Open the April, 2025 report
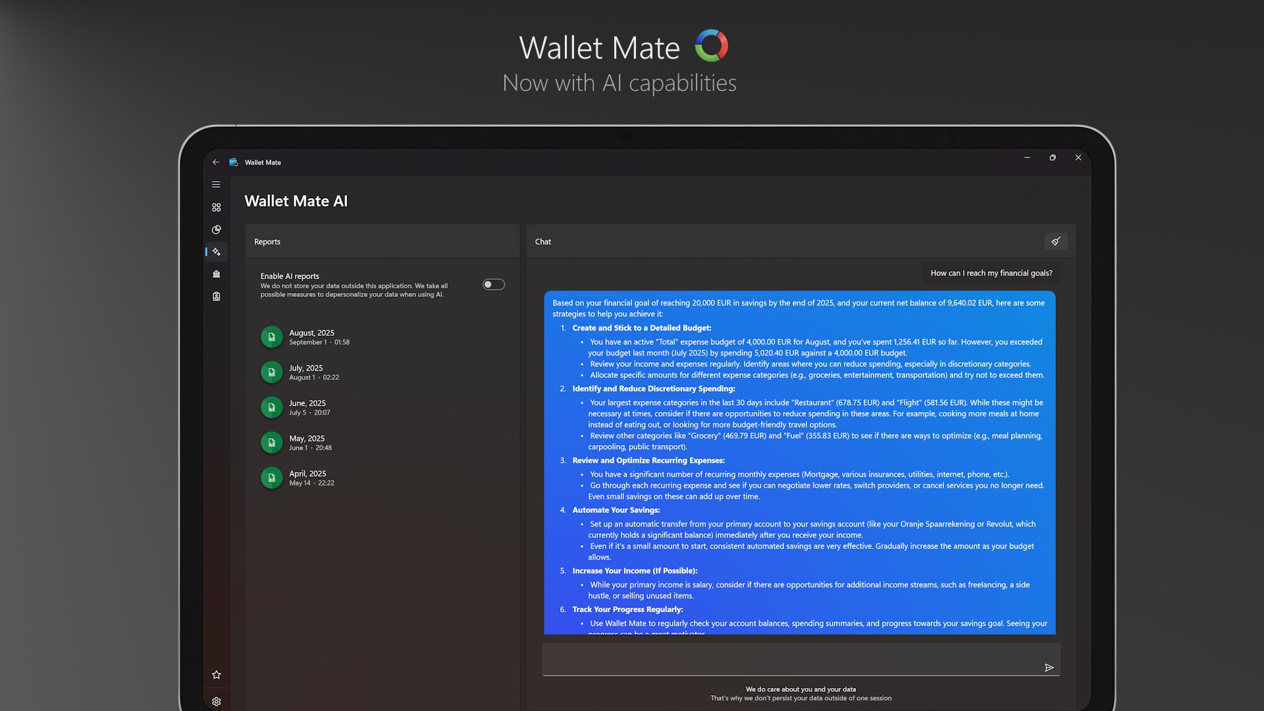 [307, 477]
